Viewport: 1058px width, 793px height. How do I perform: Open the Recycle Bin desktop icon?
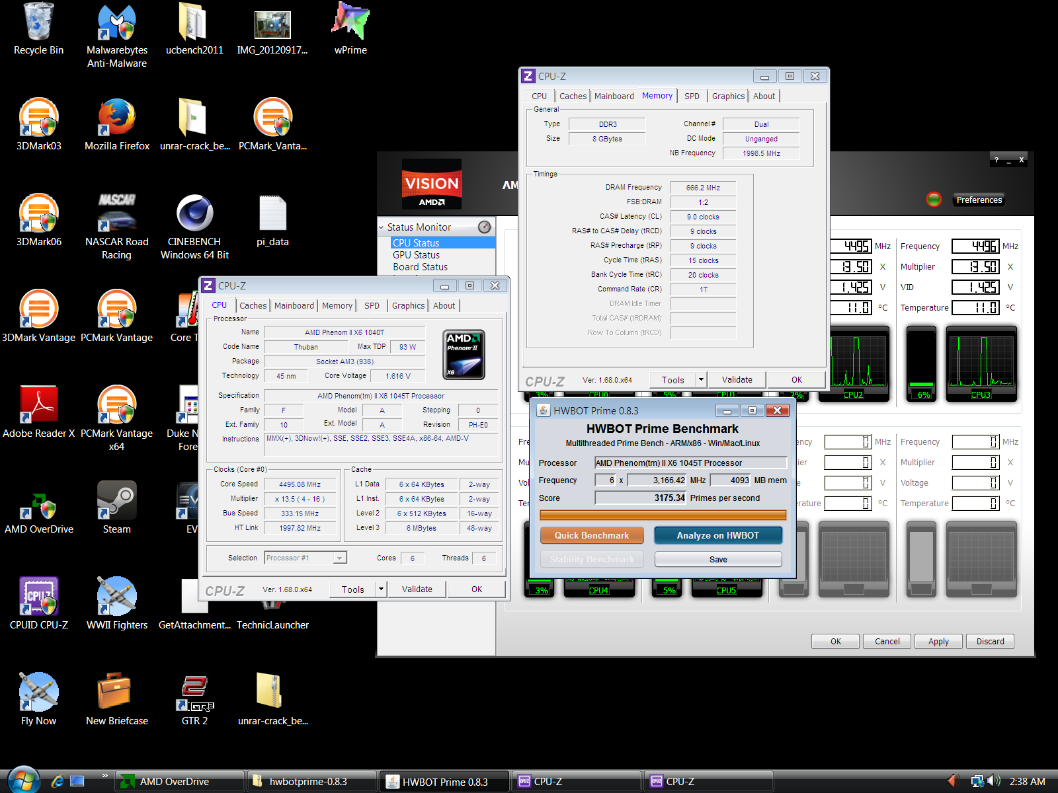tap(38, 30)
